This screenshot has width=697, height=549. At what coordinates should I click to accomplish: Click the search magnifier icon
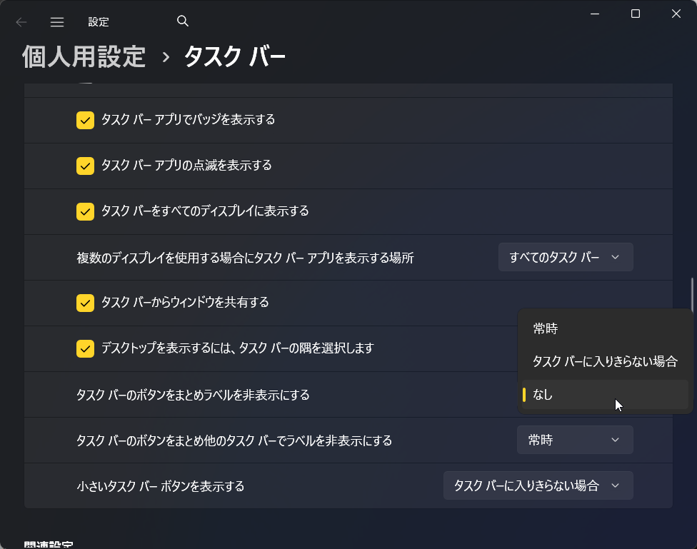pyautogui.click(x=183, y=21)
